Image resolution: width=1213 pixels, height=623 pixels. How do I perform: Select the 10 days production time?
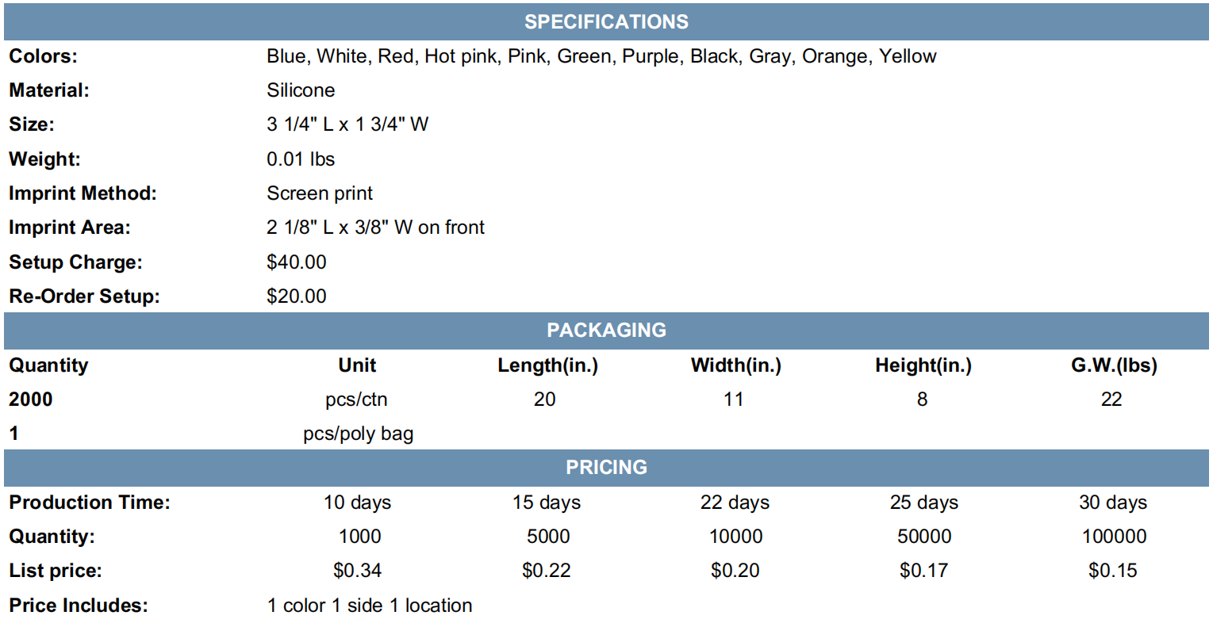(357, 503)
